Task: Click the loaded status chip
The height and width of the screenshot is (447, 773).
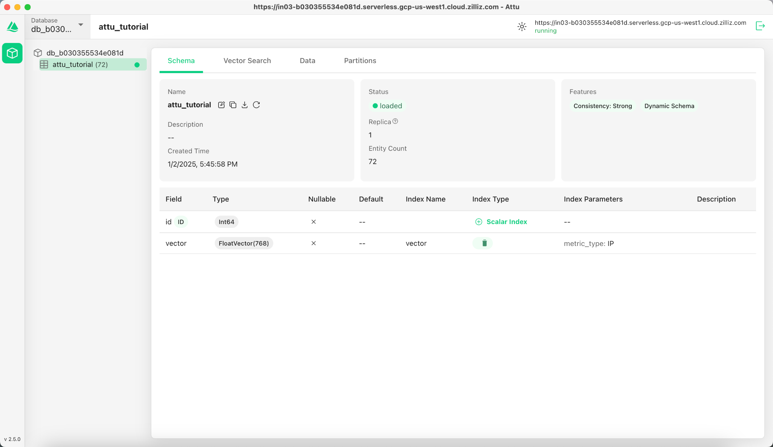Action: coord(387,106)
